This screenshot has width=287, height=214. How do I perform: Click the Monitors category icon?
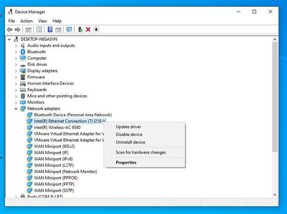23,102
